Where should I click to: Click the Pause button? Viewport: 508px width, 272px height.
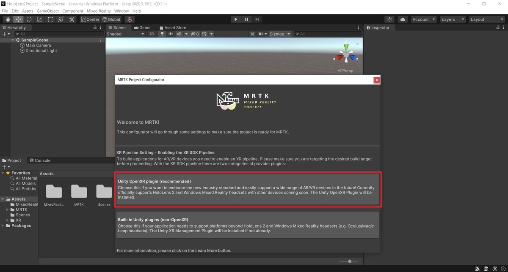click(x=246, y=19)
